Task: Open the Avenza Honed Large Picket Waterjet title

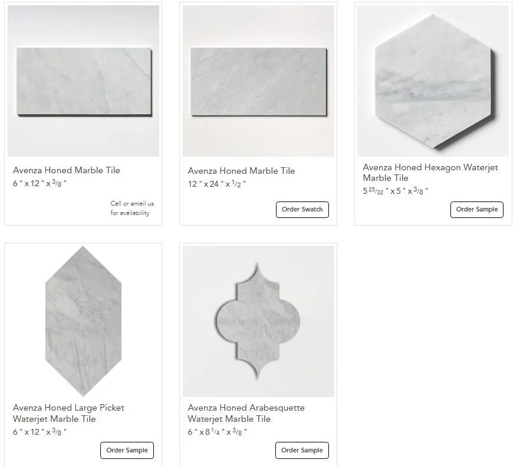Action: (68, 413)
